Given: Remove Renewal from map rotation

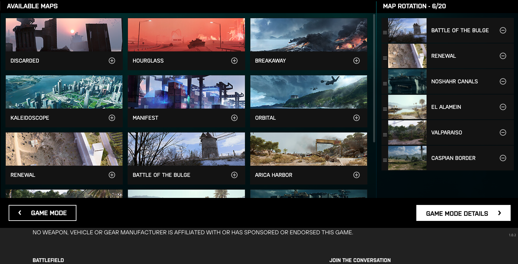Looking at the screenshot, I should pos(503,56).
